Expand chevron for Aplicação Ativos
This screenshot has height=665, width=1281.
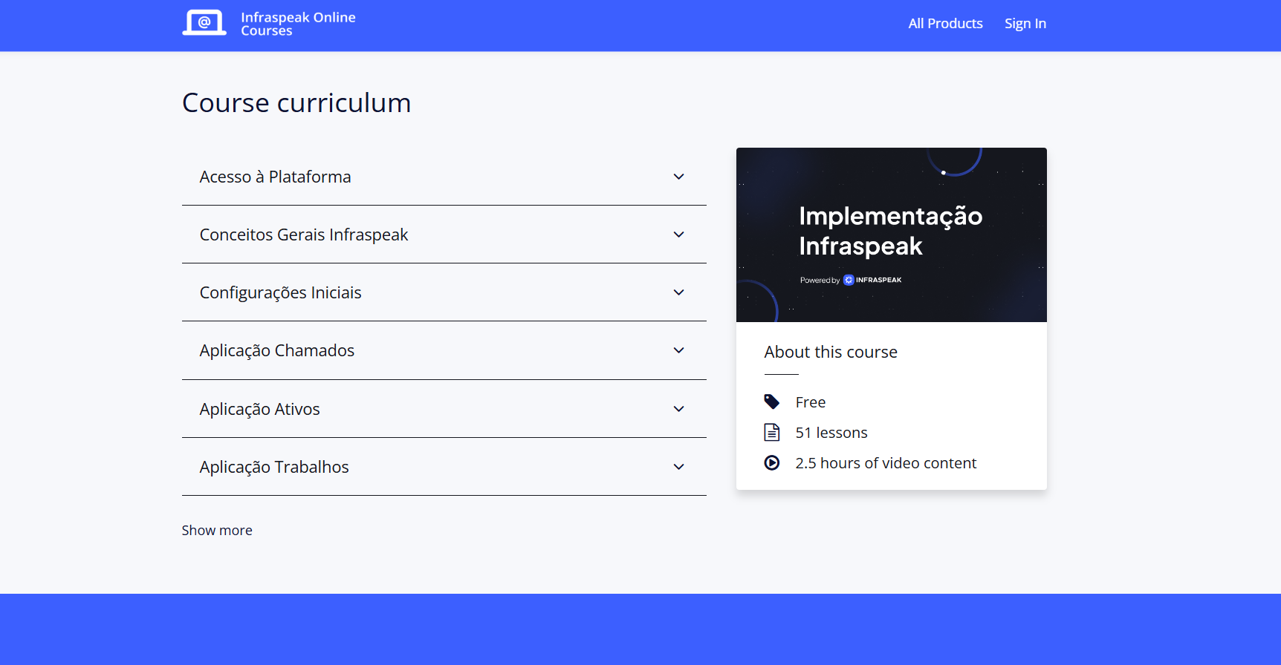click(678, 409)
